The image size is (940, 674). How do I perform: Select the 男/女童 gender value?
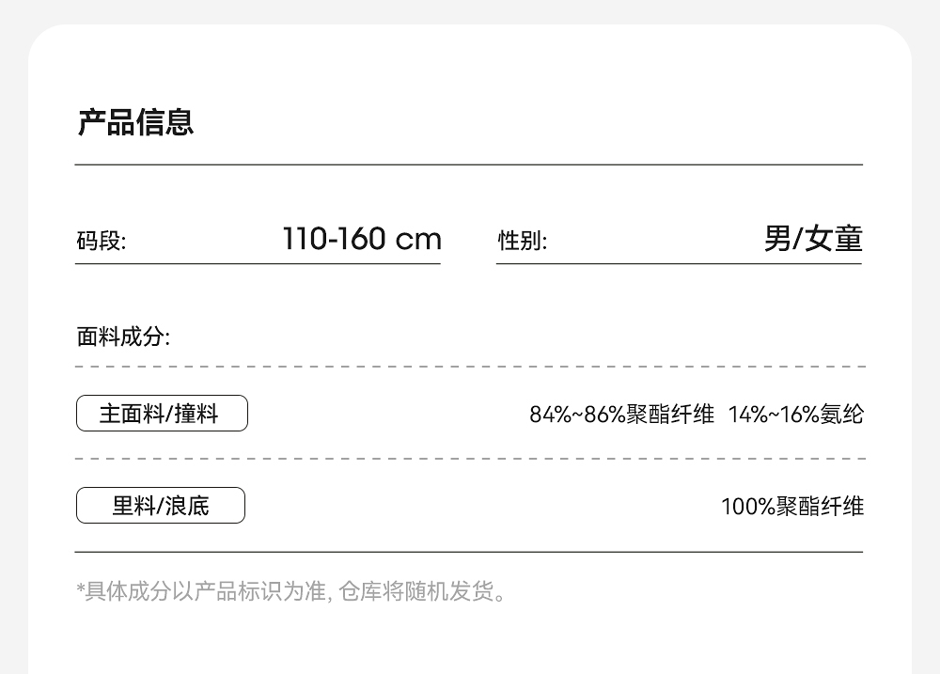(x=812, y=239)
